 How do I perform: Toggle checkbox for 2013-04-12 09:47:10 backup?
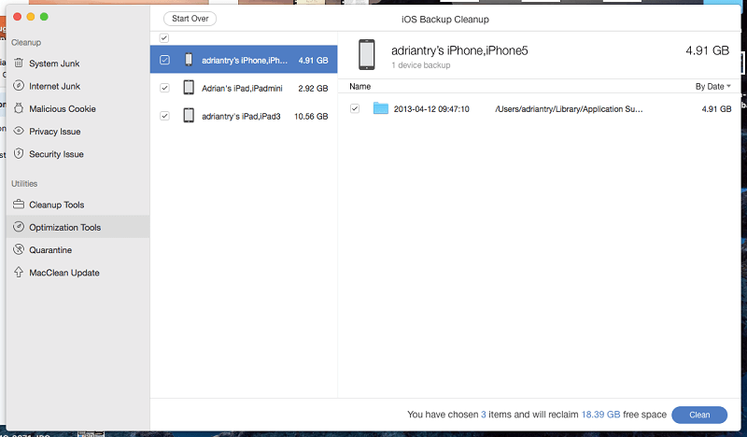pos(355,108)
